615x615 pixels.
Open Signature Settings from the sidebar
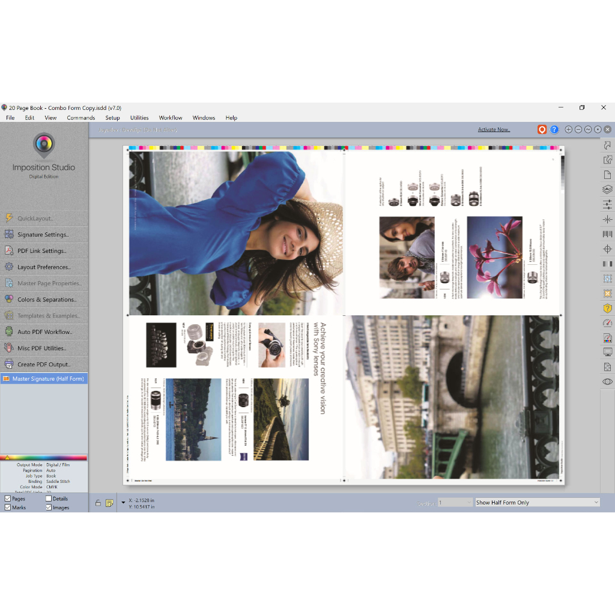(43, 235)
